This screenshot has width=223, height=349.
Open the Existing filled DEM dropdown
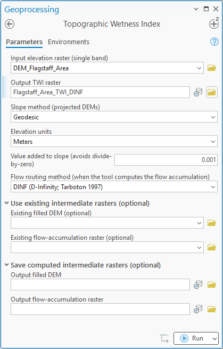[x=199, y=223]
